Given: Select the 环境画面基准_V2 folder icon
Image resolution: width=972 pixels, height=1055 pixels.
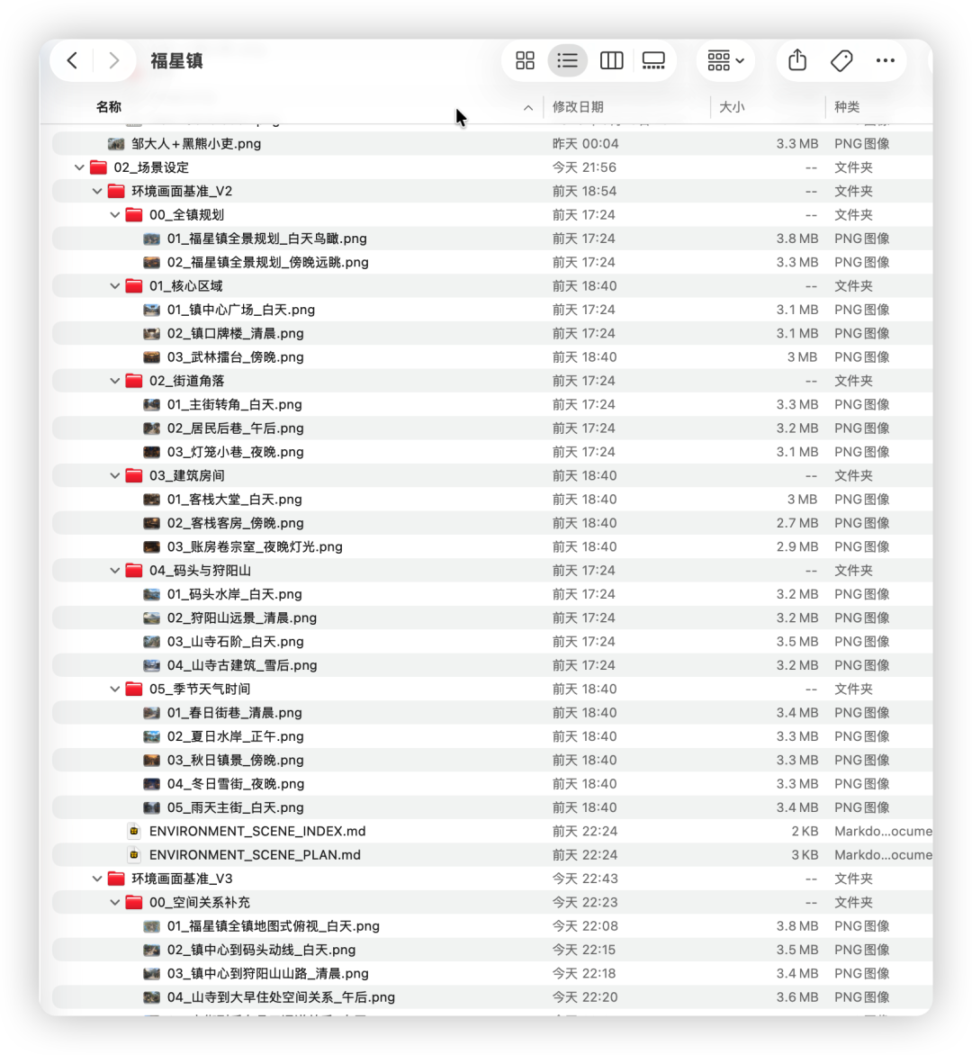Looking at the screenshot, I should coord(116,191).
